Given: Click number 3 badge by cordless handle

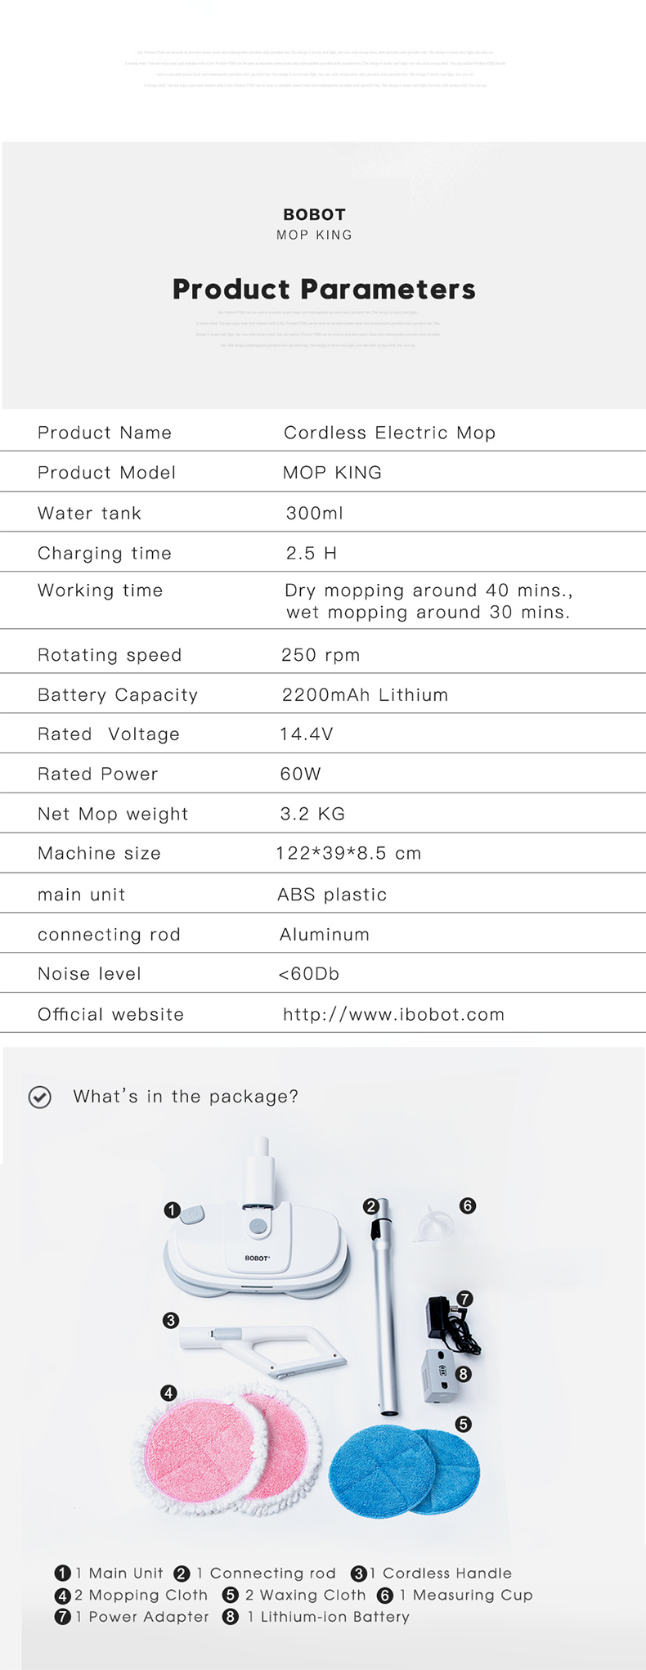Looking at the screenshot, I should (170, 1320).
